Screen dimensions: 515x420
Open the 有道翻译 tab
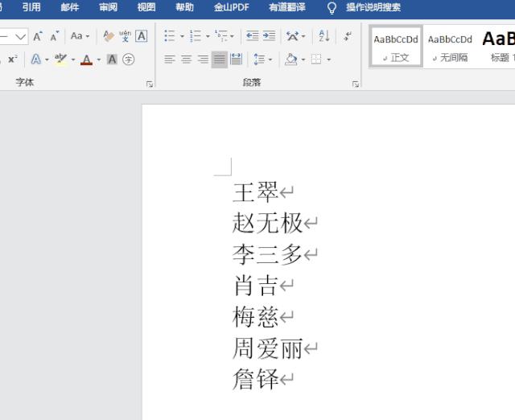[287, 7]
